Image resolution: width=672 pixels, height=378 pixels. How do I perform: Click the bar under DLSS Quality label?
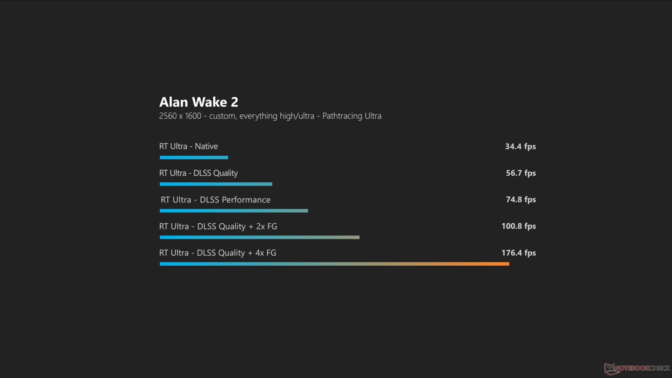coord(216,184)
